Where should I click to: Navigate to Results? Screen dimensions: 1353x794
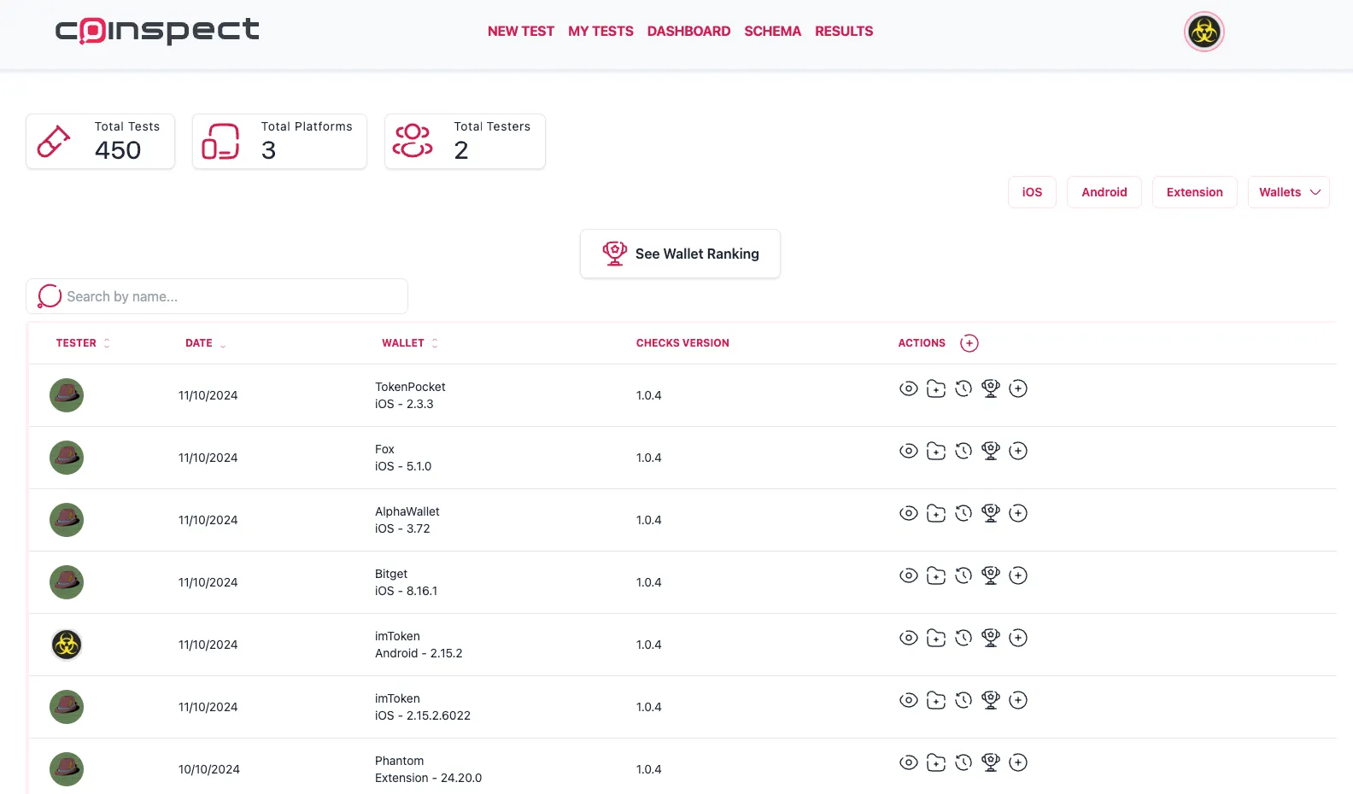pyautogui.click(x=844, y=32)
